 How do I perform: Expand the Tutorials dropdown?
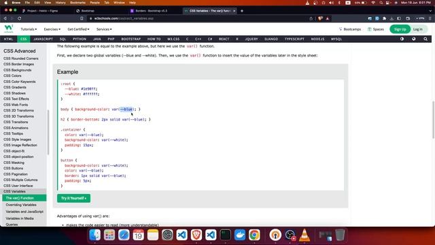(29, 29)
